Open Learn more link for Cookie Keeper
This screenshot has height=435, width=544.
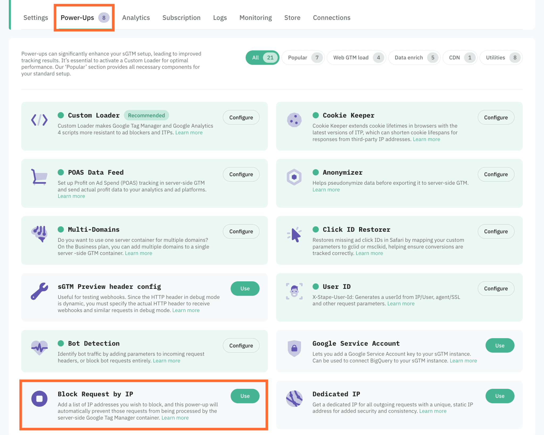[x=426, y=139]
